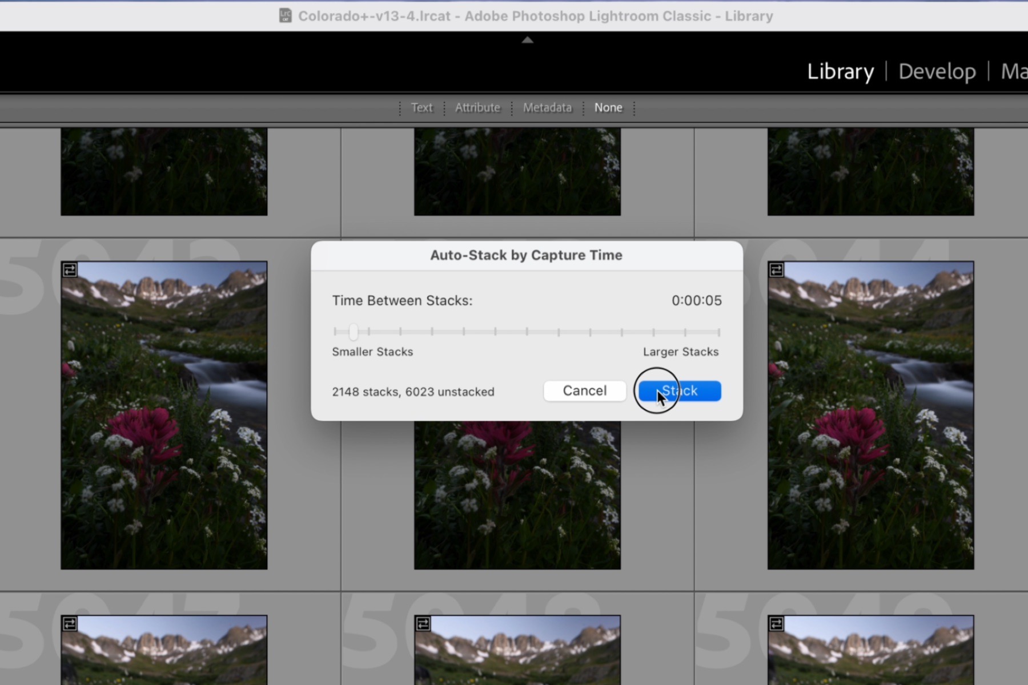Click the 0:00:05 time value
This screenshot has height=685, width=1028.
coord(697,300)
